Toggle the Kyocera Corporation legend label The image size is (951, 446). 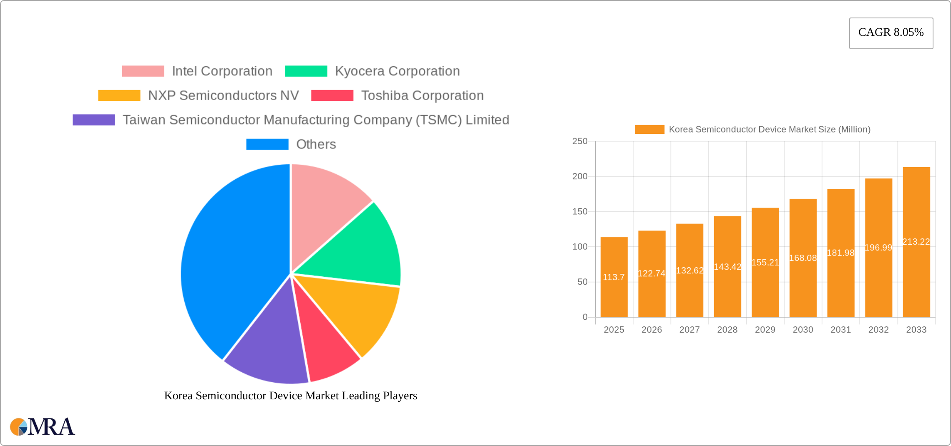pos(397,71)
